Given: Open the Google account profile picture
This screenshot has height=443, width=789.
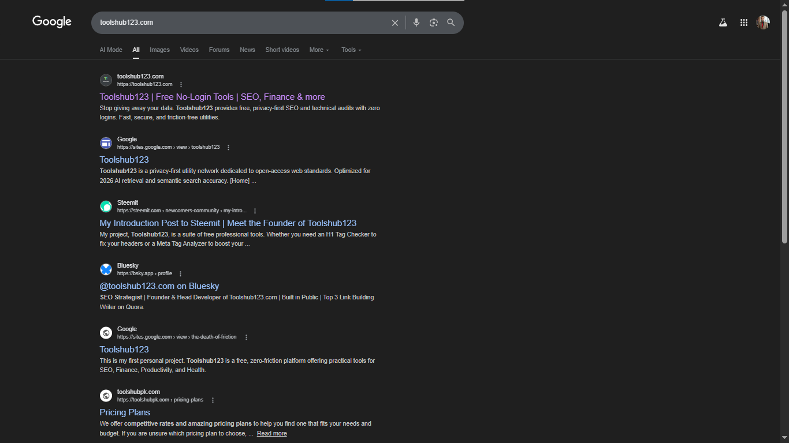Looking at the screenshot, I should coord(763,22).
